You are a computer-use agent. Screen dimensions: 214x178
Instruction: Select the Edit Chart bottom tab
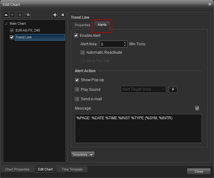(x=45, y=169)
